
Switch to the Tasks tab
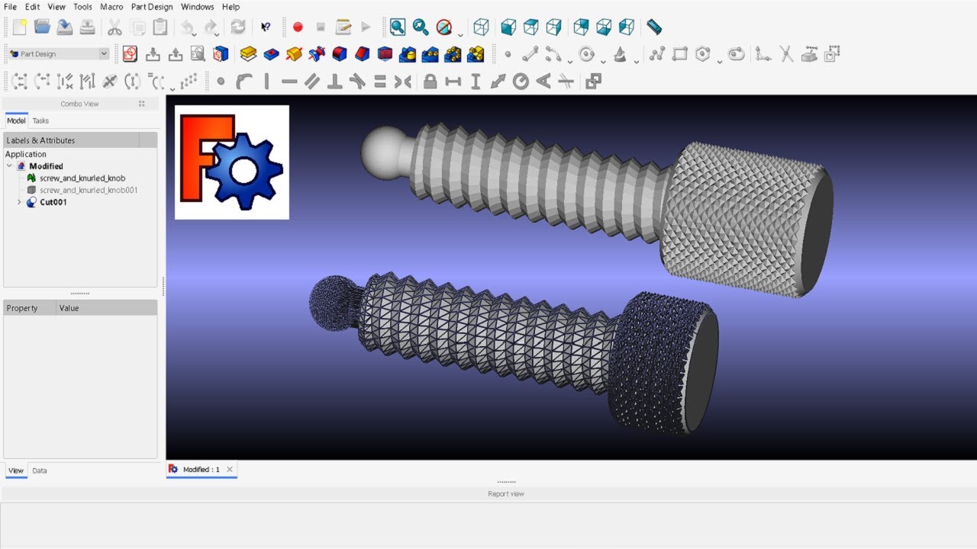coord(40,120)
